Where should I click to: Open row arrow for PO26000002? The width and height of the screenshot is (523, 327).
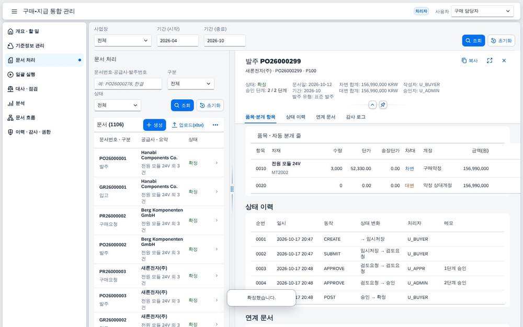point(217,249)
